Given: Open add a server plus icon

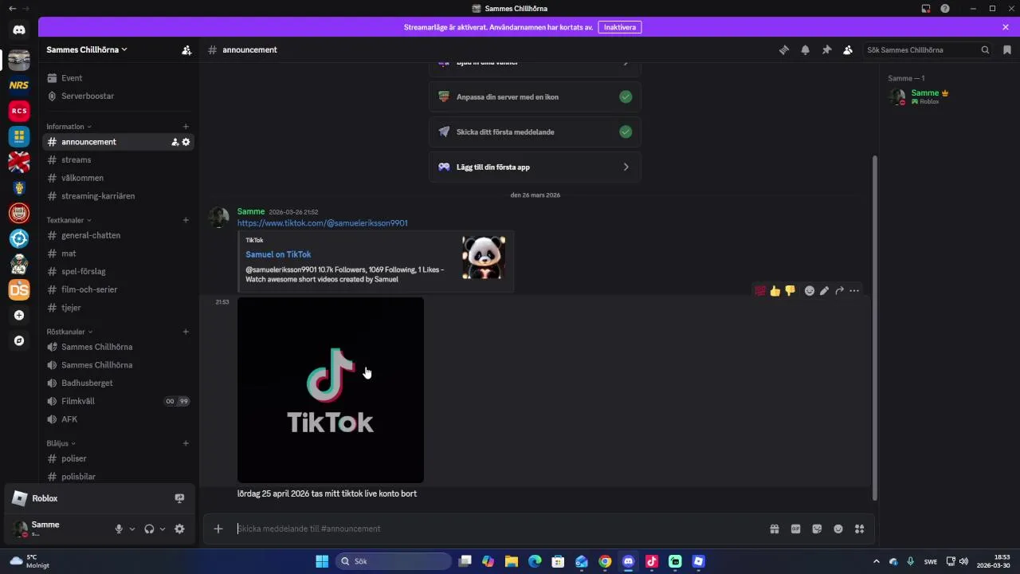Looking at the screenshot, I should (x=19, y=315).
